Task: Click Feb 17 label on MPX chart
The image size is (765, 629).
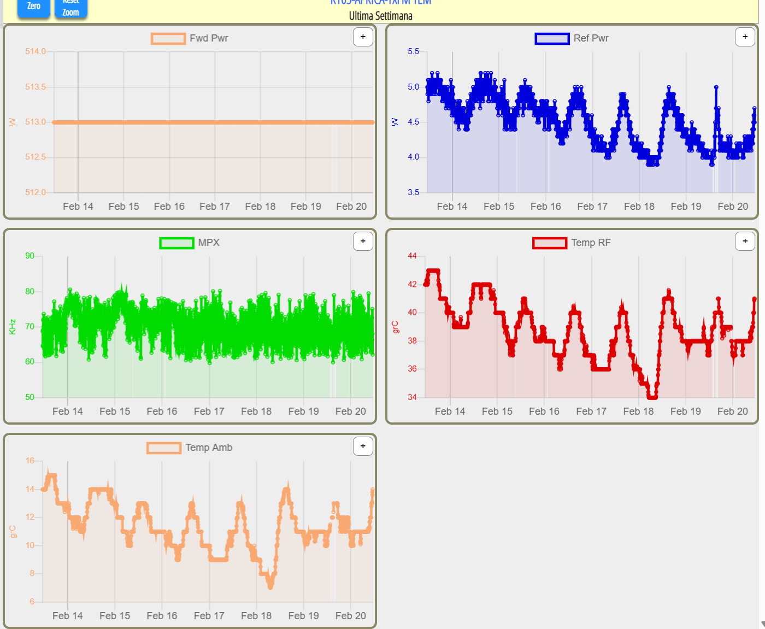Action: 209,412
